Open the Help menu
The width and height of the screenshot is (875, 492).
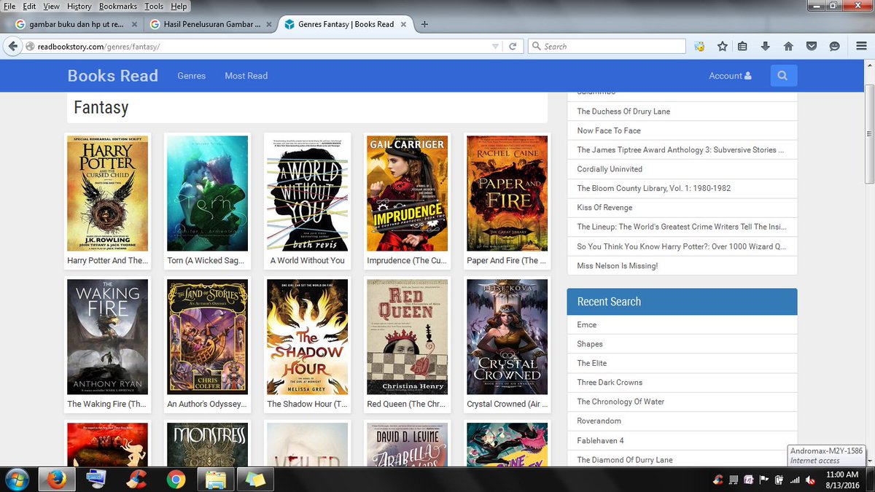point(179,6)
